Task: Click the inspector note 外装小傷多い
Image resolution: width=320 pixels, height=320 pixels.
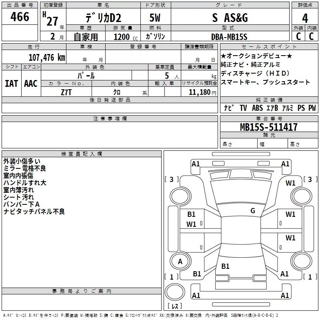Action: [22, 161]
